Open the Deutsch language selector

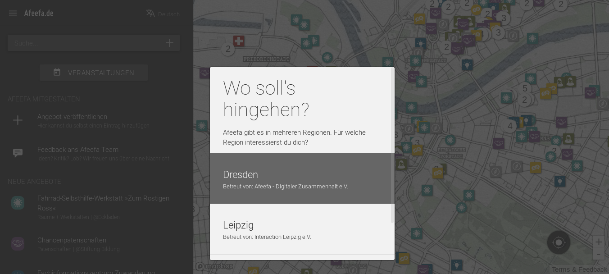click(163, 14)
